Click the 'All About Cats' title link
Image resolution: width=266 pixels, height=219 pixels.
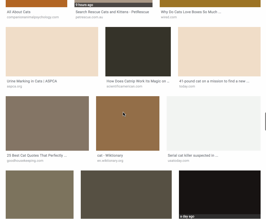[19, 12]
